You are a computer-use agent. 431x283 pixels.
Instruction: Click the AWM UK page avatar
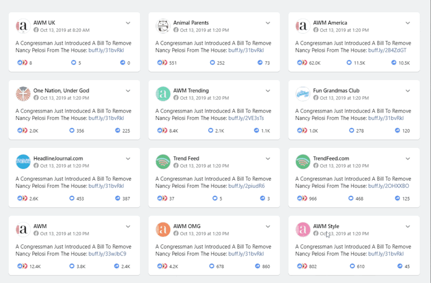pos(23,26)
